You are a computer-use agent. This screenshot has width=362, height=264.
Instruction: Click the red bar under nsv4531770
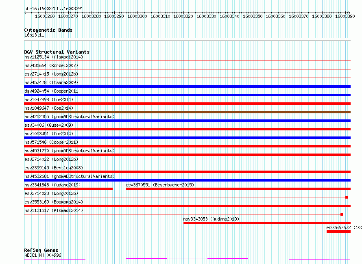pyautogui.click(x=187, y=155)
